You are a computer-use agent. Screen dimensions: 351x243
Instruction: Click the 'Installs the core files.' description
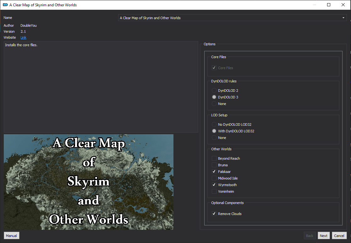pos(21,45)
